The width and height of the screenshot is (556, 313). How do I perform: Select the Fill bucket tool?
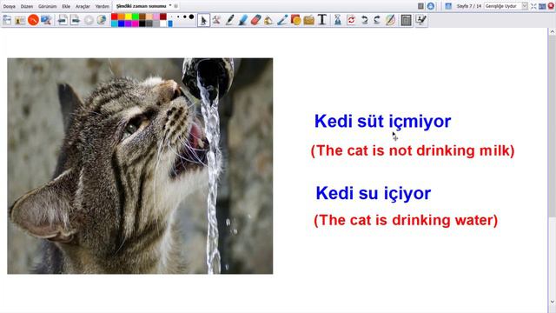(268, 20)
